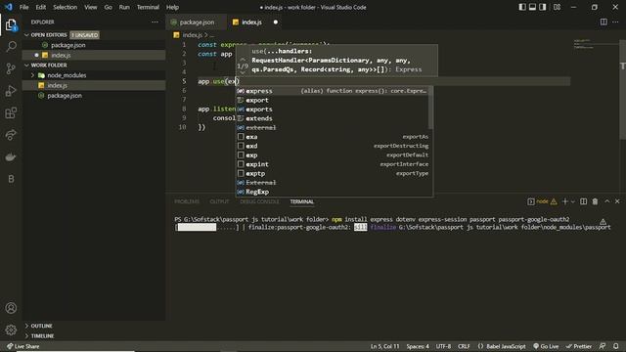Open the Terminal menu
Image resolution: width=626 pixels, height=352 pixels.
click(148, 7)
